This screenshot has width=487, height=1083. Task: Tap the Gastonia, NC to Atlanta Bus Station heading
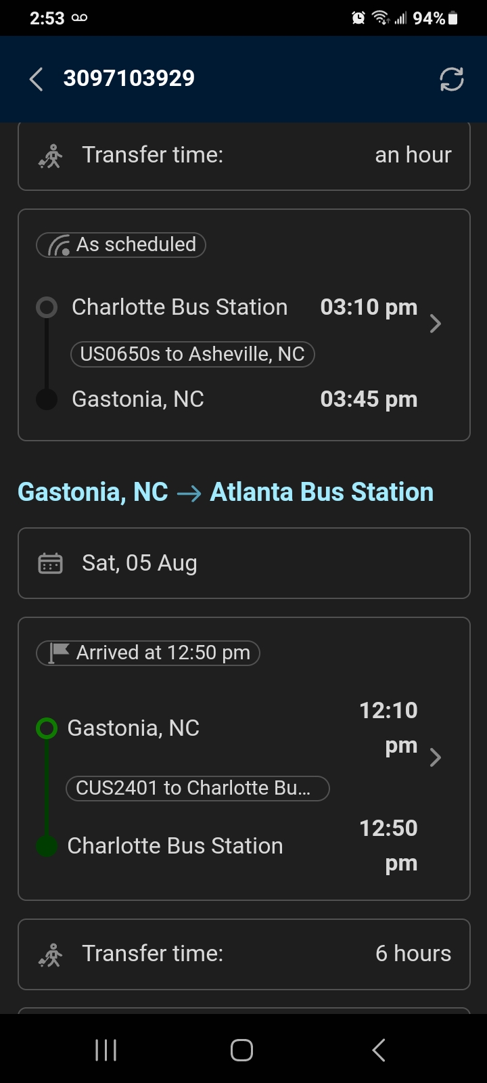(x=225, y=492)
